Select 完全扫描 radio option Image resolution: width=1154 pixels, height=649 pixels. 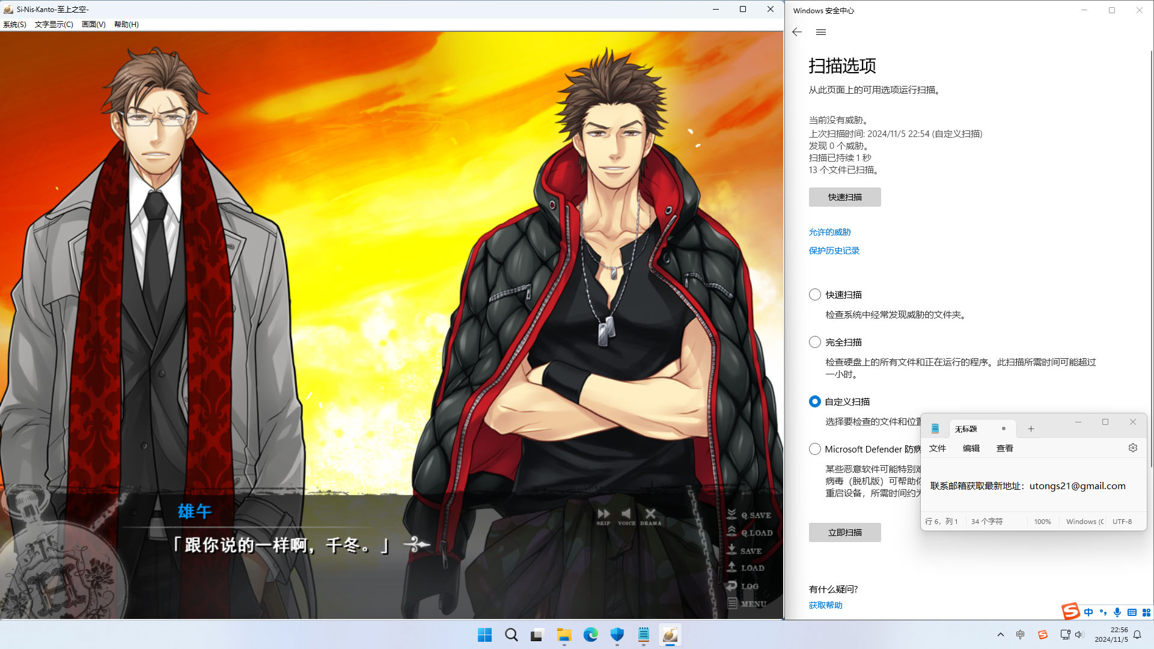[x=815, y=343]
